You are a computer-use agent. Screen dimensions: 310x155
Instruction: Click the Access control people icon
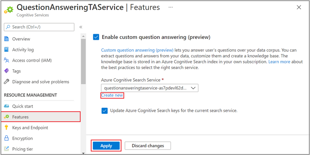click(6, 60)
